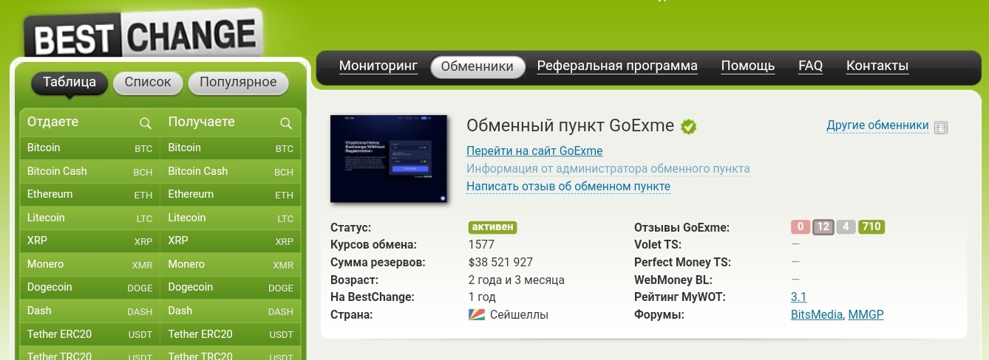
Task: Select Dash in the Отдаете column
Action: [x=89, y=311]
